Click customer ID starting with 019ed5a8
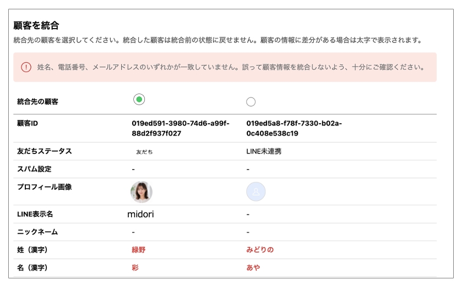The width and height of the screenshot is (462, 285). click(x=294, y=128)
